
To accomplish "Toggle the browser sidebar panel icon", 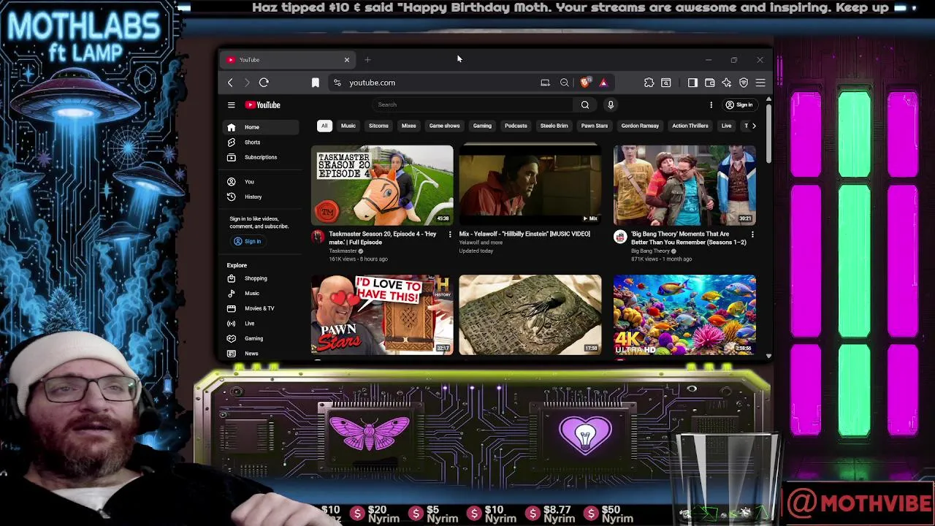I will 692,83.
